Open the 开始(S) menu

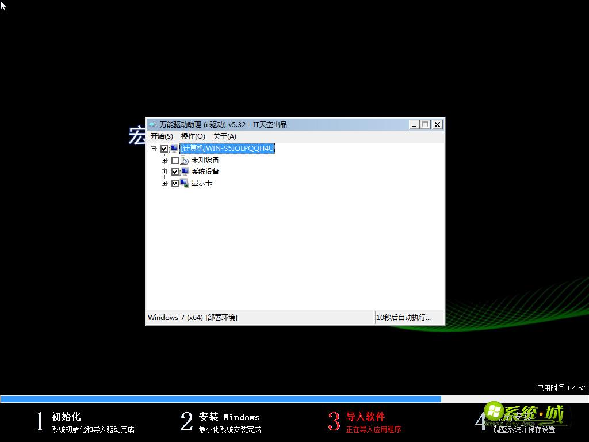pyautogui.click(x=162, y=136)
